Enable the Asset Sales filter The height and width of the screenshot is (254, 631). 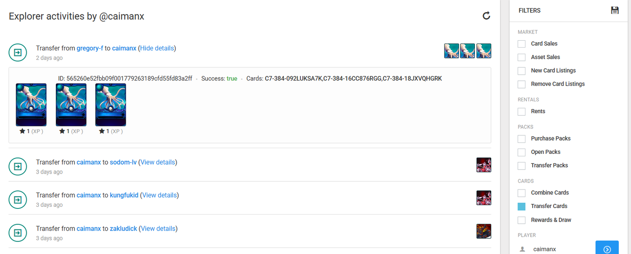[522, 57]
